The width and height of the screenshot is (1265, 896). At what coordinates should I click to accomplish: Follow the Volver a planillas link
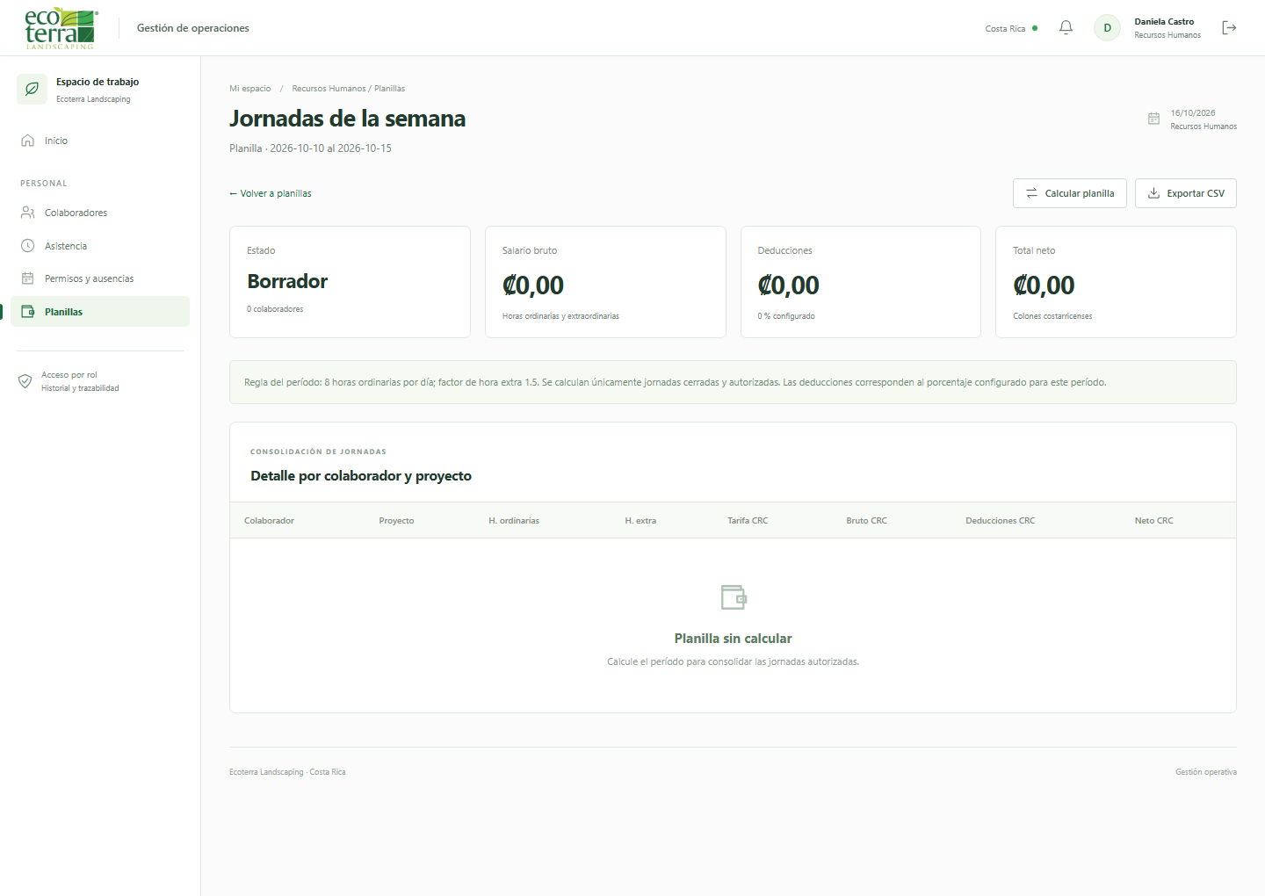click(271, 193)
